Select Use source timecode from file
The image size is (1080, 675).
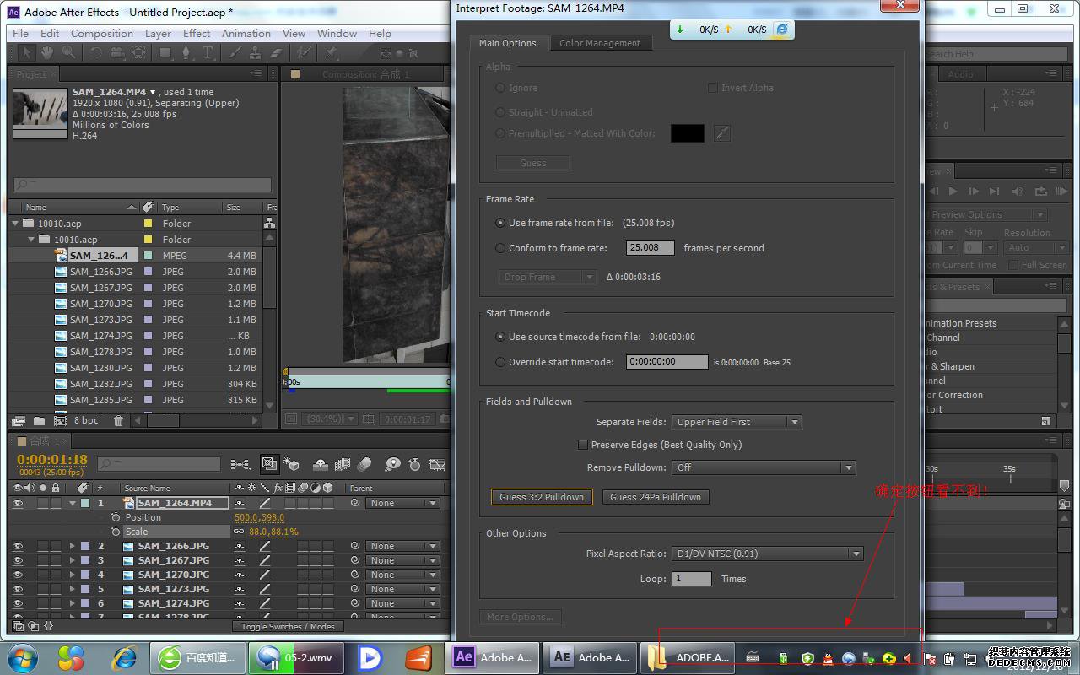click(x=500, y=337)
